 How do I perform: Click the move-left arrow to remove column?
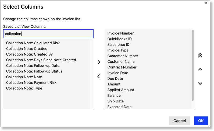pyautogui.click(x=99, y=76)
